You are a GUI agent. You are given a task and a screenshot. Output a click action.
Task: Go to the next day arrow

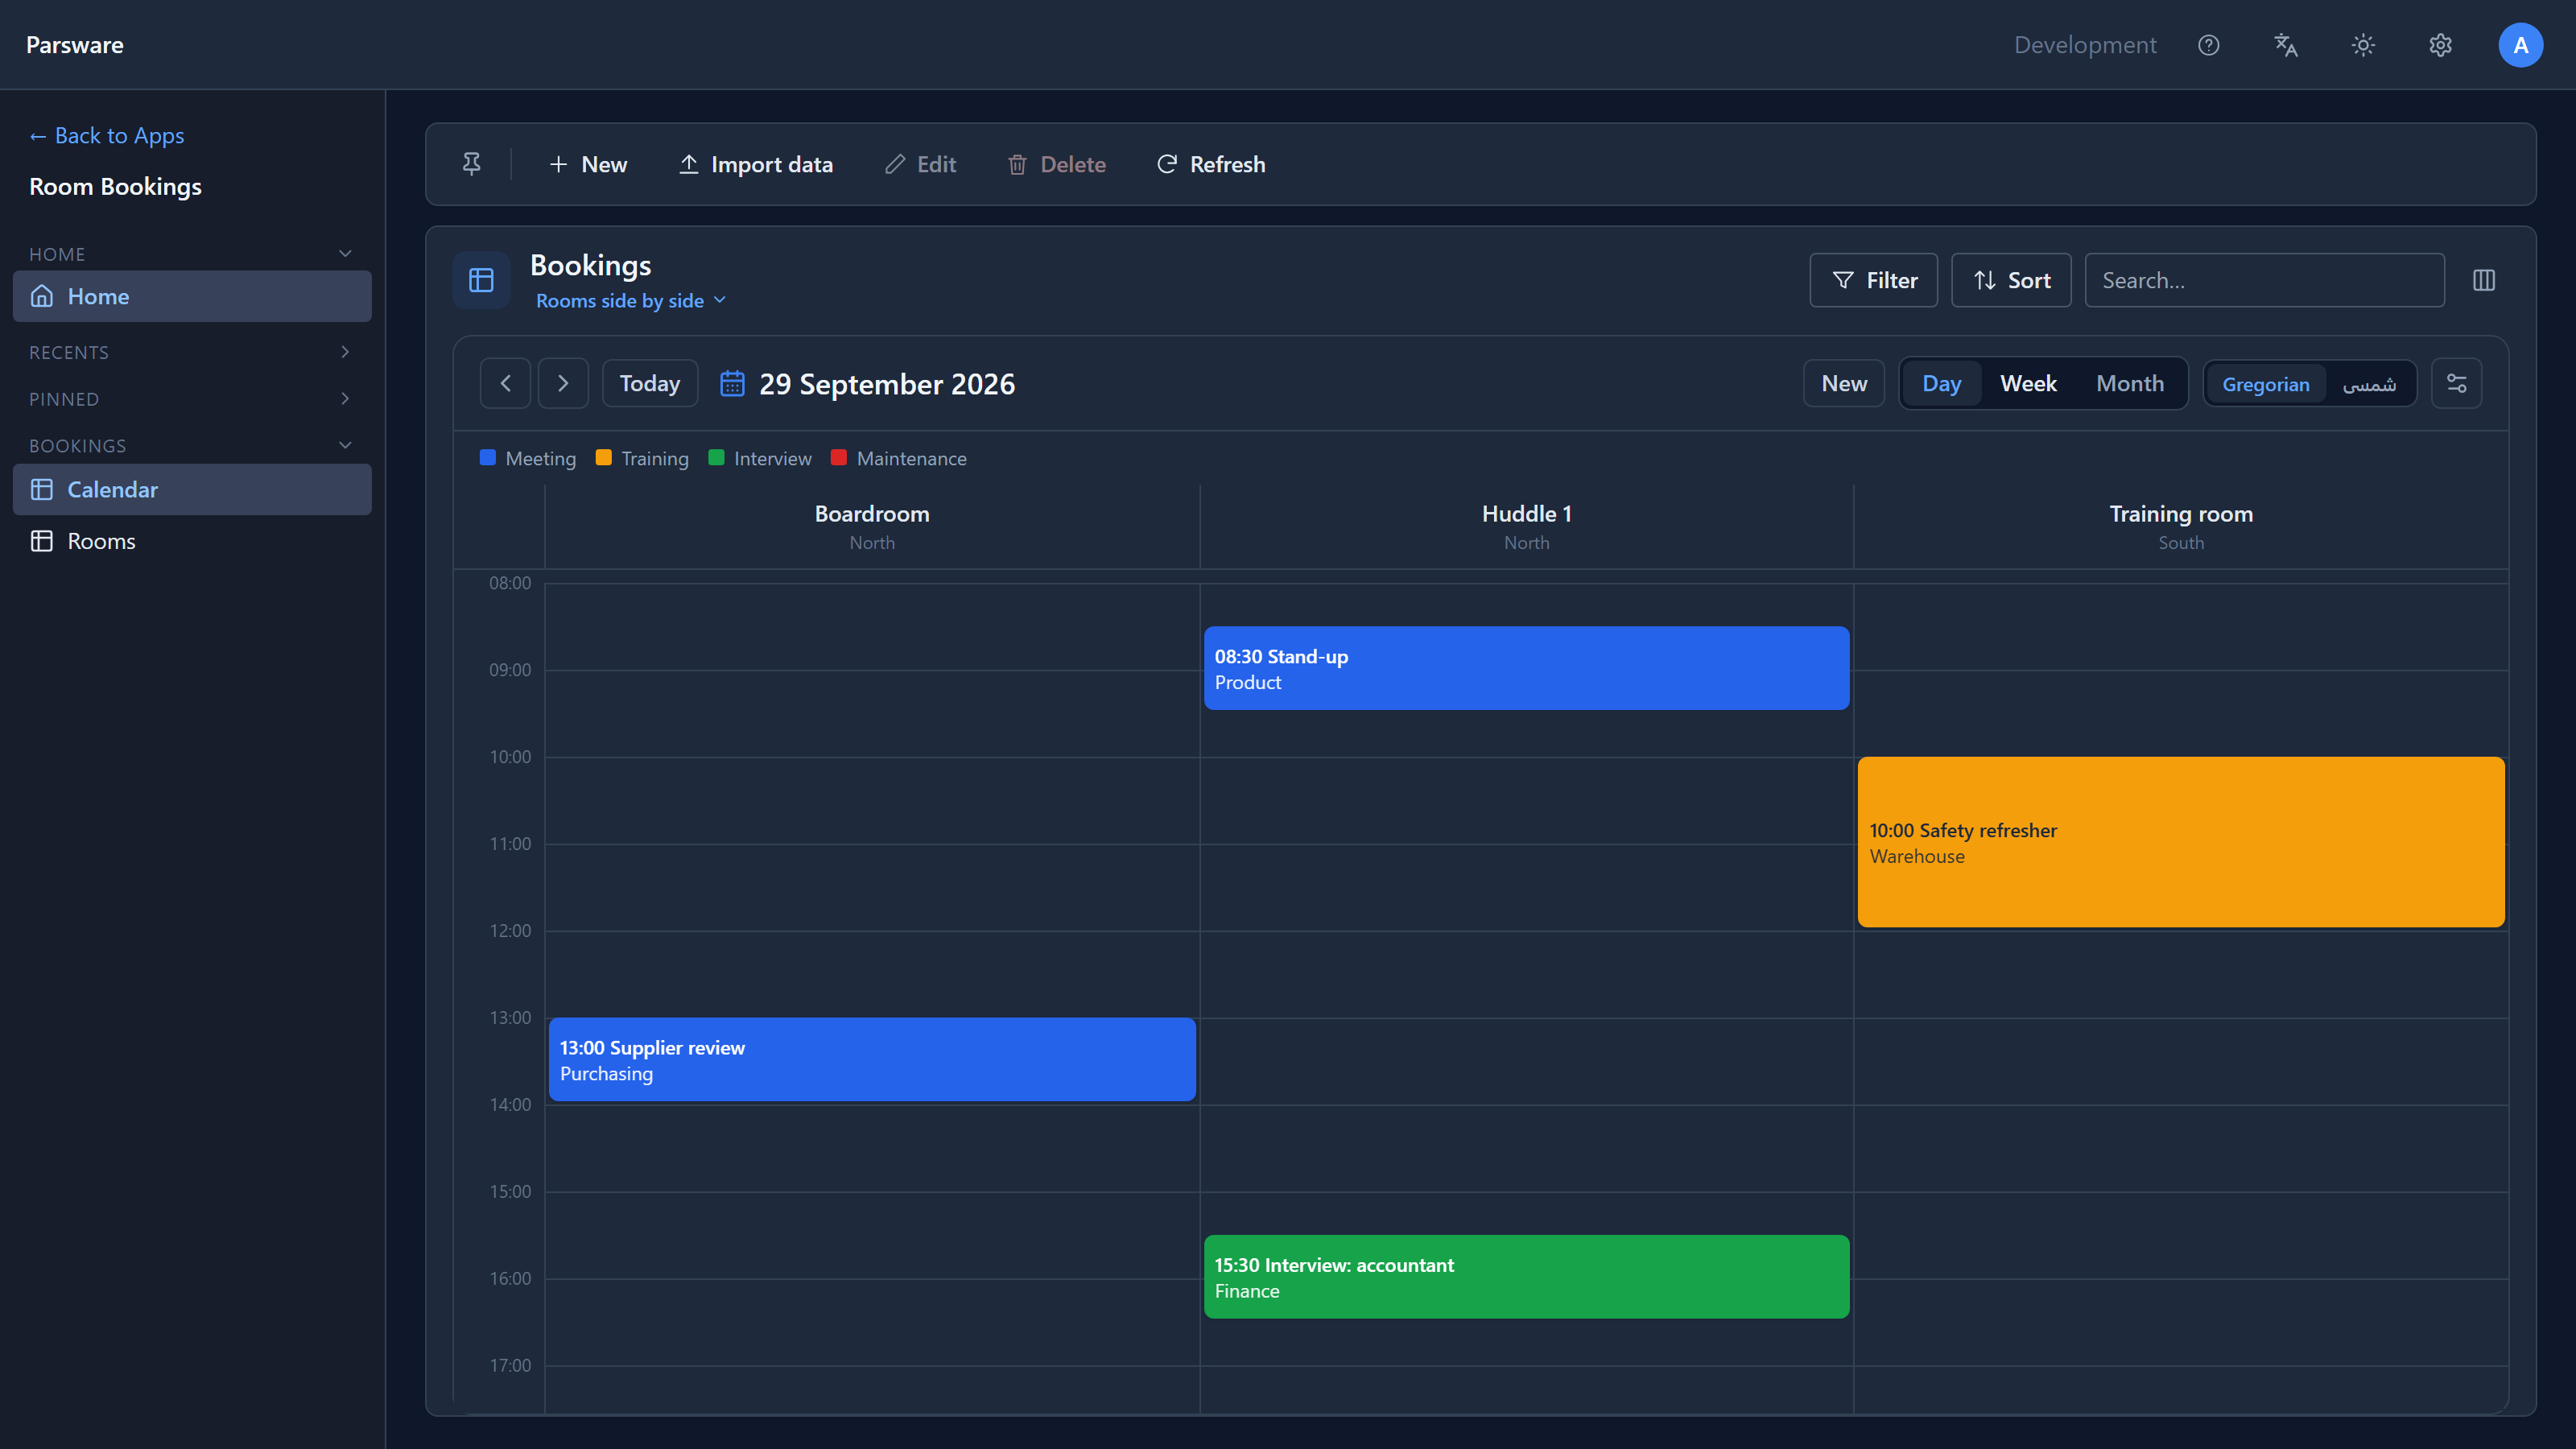coord(563,384)
